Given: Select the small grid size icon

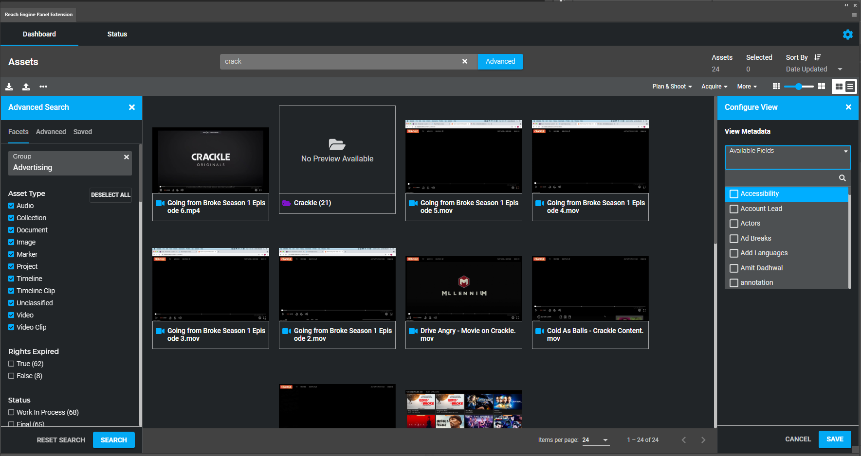Looking at the screenshot, I should 776,86.
